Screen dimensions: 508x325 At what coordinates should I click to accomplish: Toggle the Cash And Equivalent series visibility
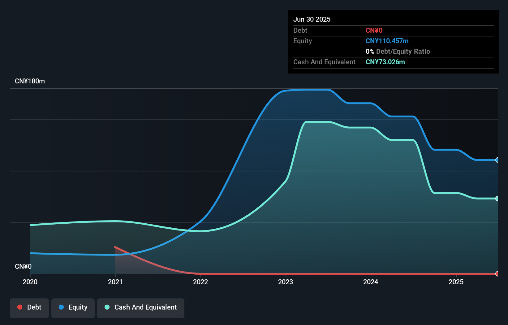[140, 308]
